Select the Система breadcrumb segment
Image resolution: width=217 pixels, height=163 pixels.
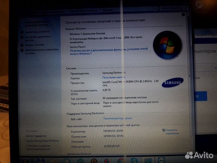[108, 10]
